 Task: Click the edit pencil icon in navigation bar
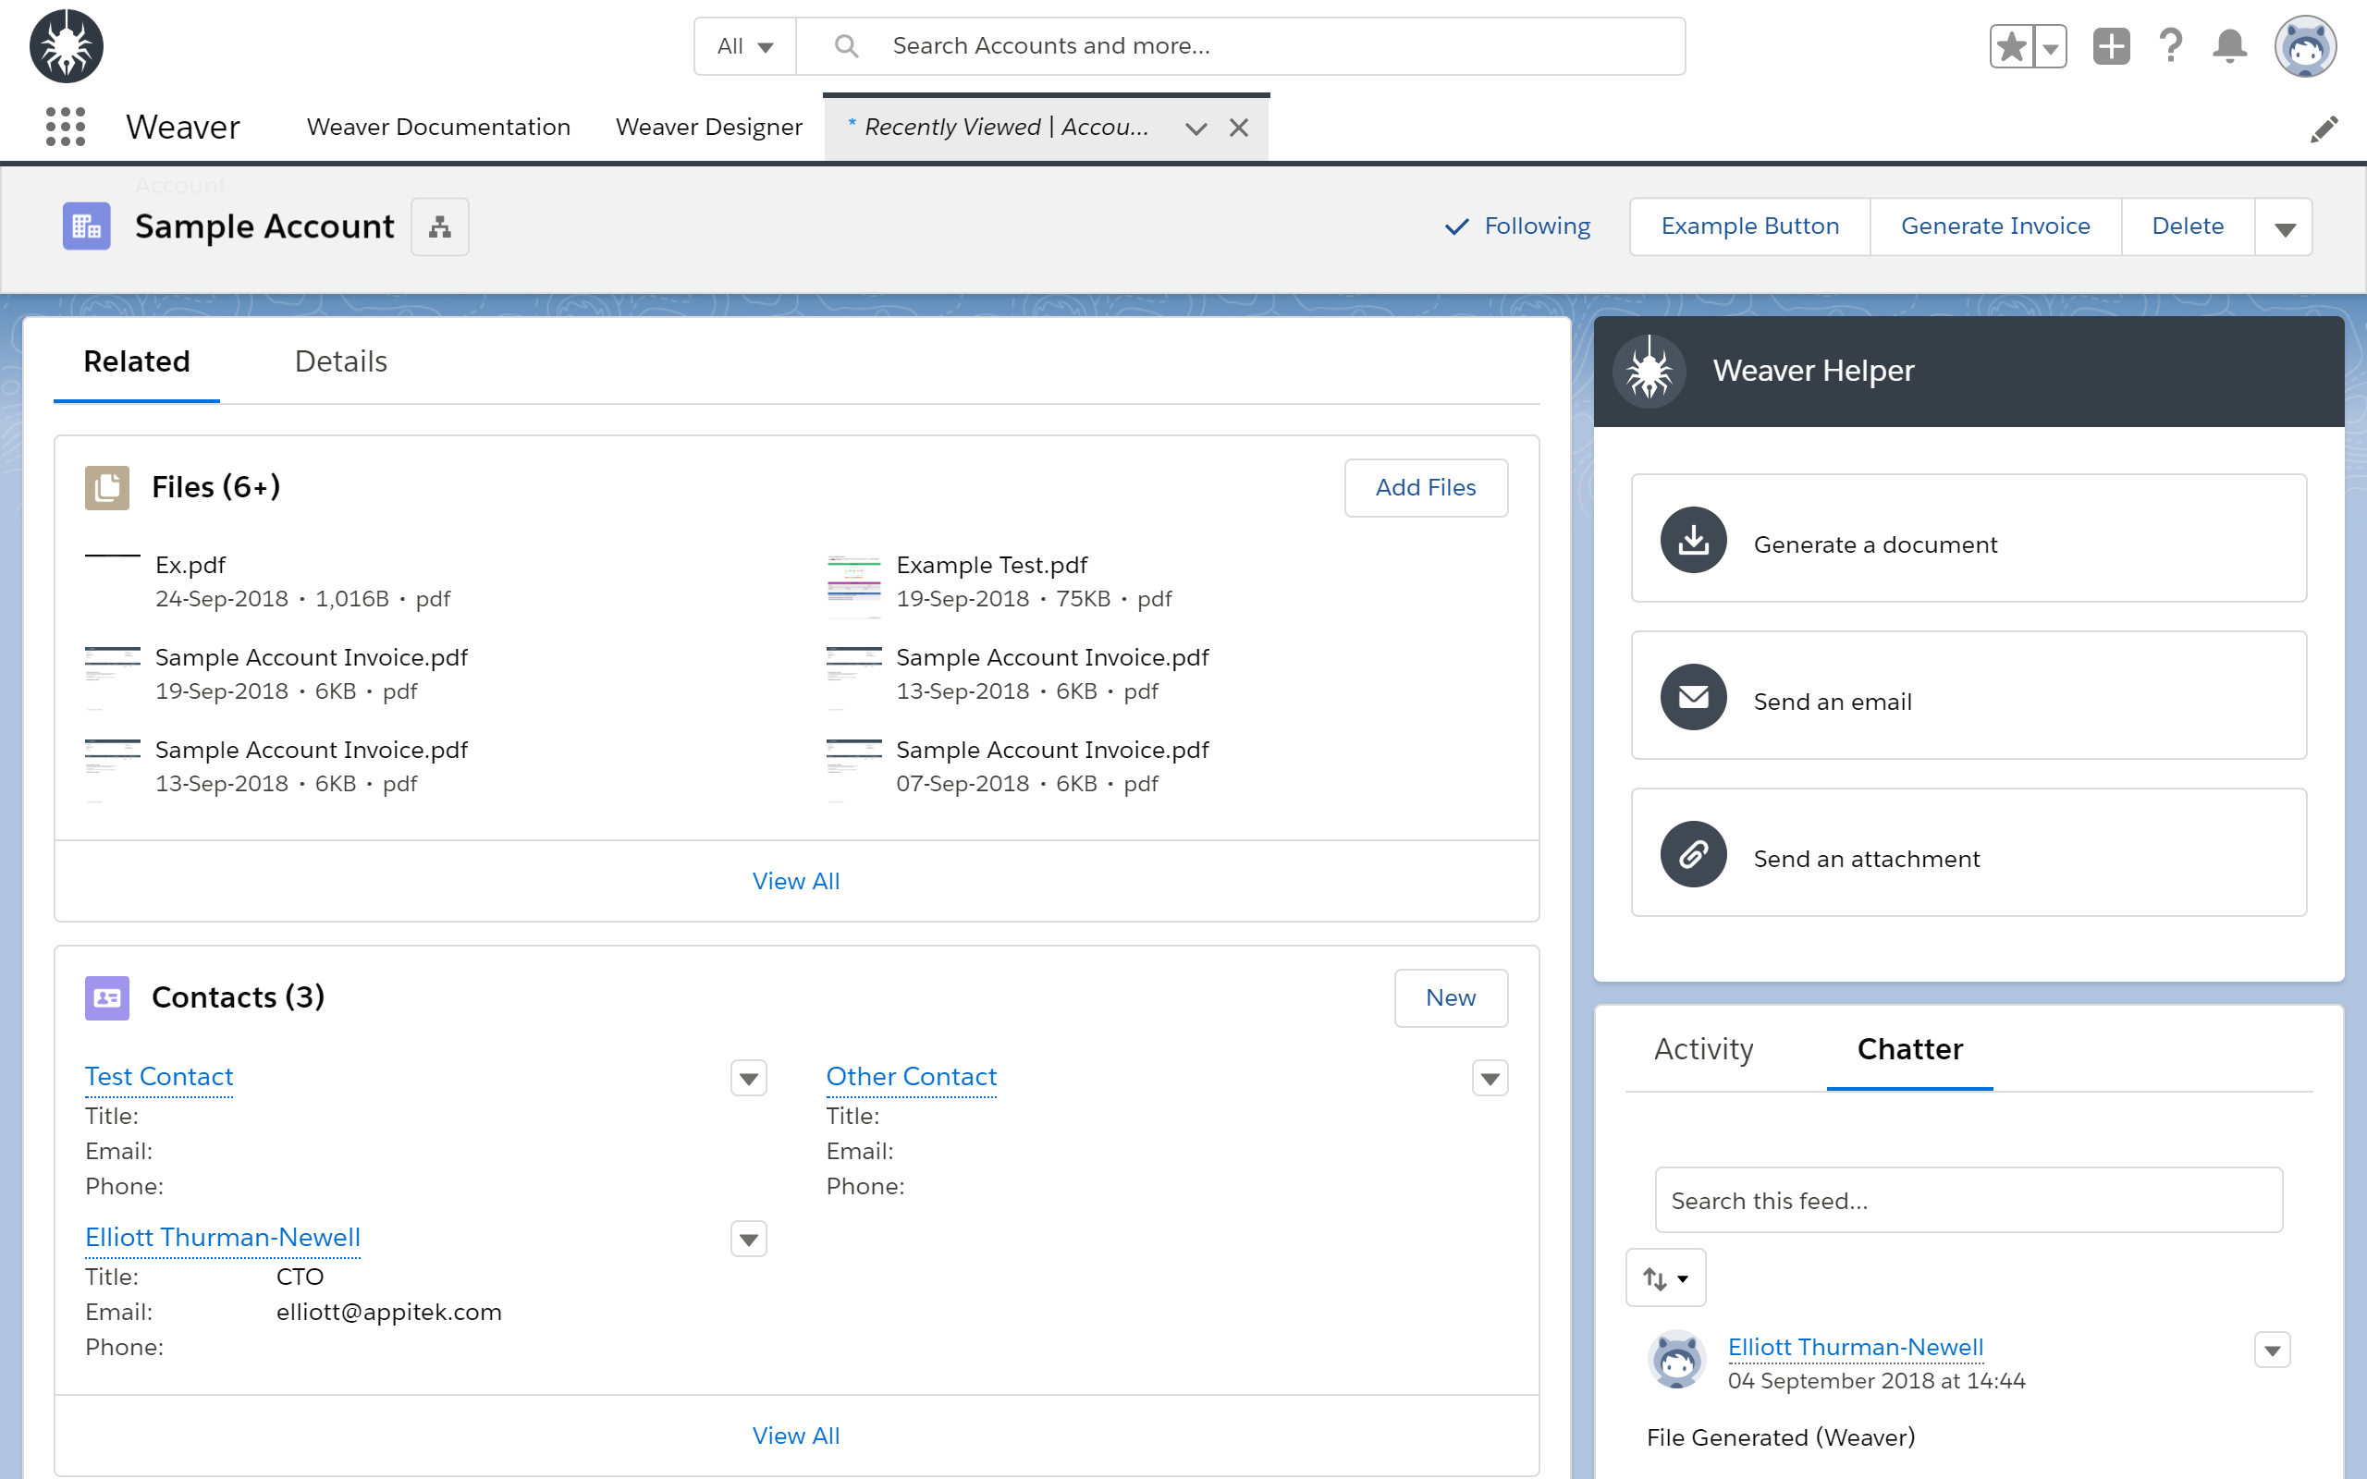2324,128
